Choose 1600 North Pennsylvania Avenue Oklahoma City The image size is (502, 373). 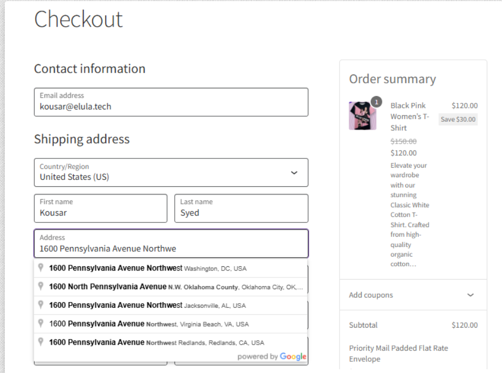171,287
